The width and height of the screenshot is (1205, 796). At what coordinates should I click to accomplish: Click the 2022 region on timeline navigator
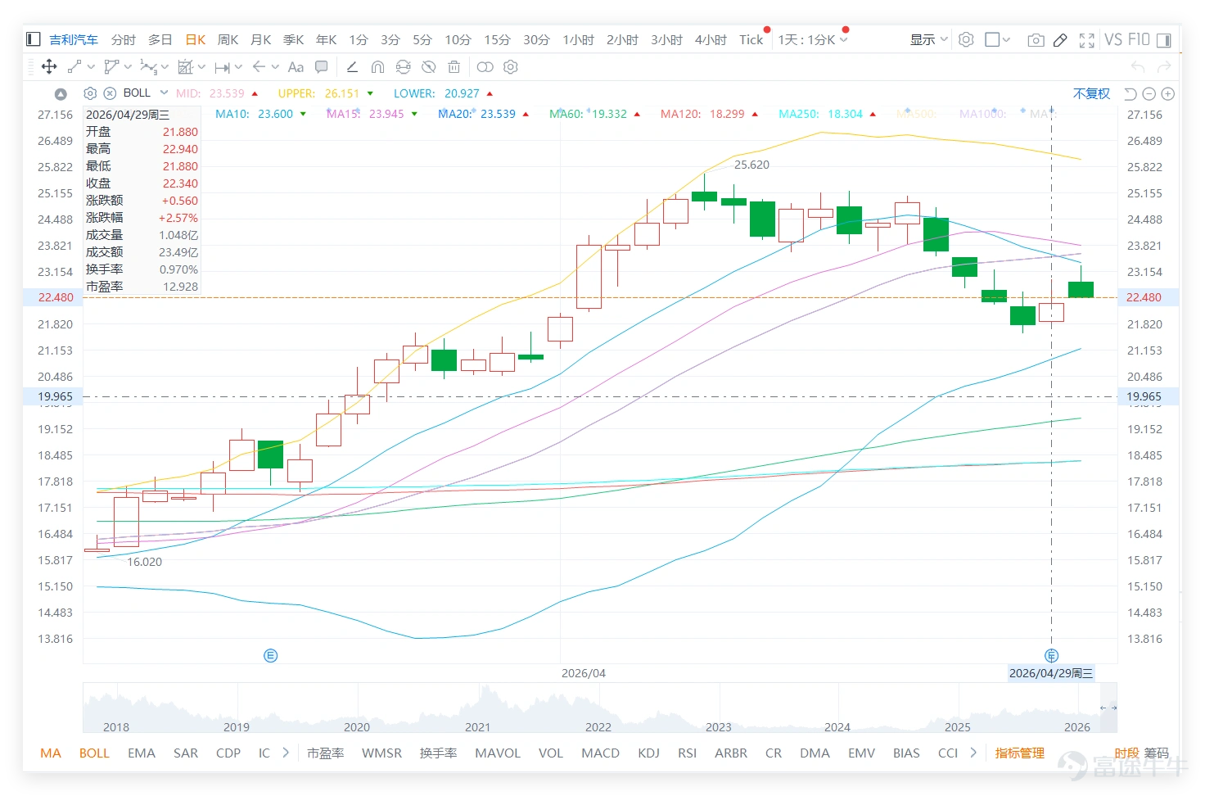(598, 726)
